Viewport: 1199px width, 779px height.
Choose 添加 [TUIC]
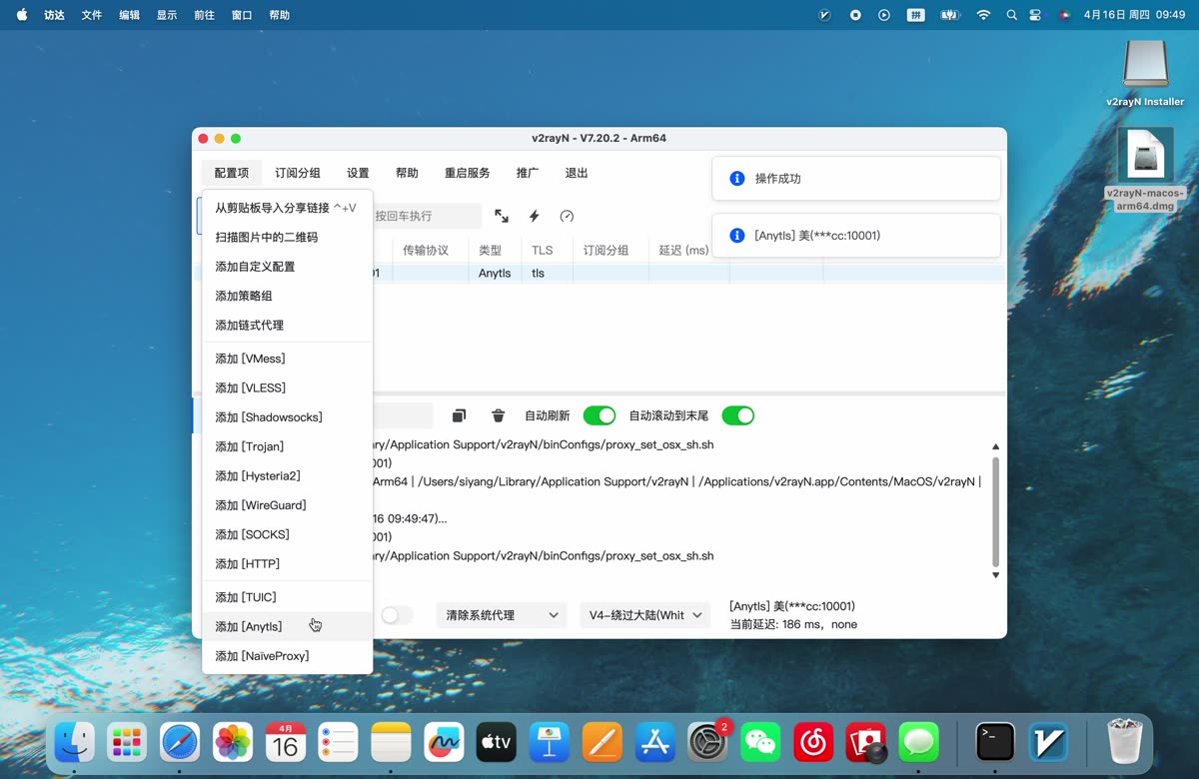pos(287,597)
